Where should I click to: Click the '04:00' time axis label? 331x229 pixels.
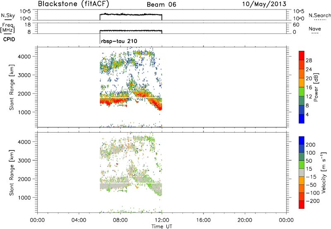[79, 220]
